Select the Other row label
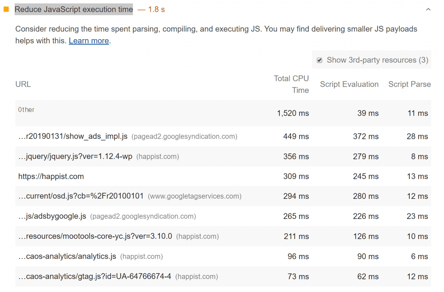Viewport: 444px width, 292px height. 26,110
